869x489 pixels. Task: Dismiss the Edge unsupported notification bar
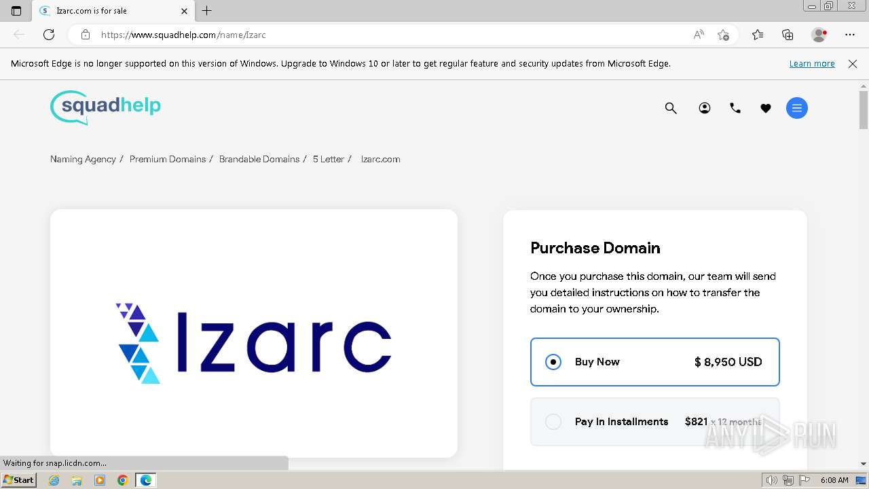tap(853, 63)
